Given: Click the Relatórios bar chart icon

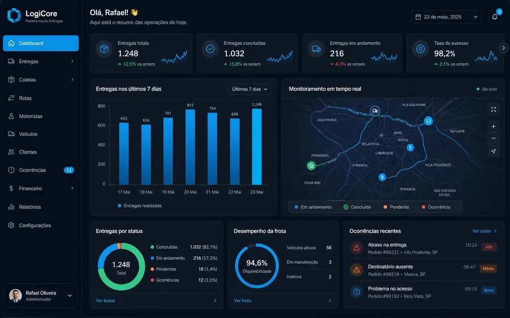Looking at the screenshot, I should (x=11, y=207).
